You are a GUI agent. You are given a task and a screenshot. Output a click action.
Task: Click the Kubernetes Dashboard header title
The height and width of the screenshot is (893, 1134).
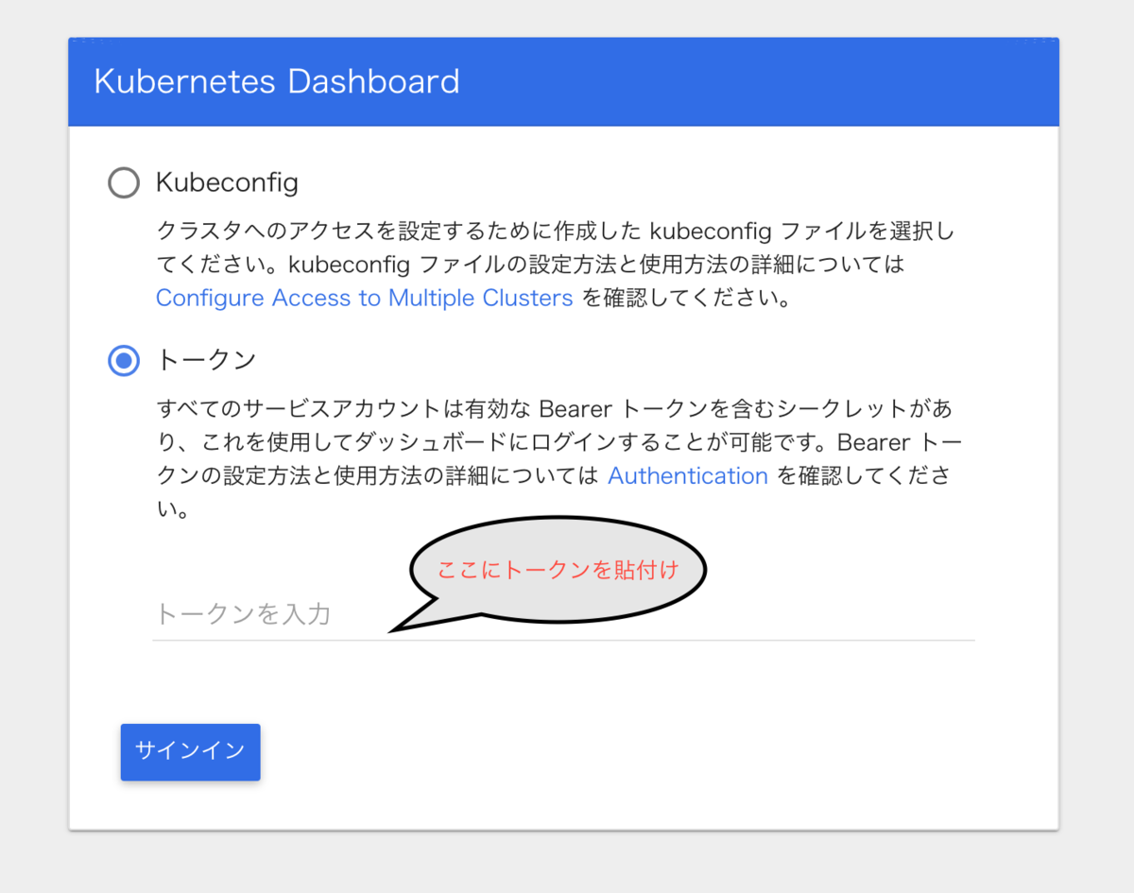click(277, 81)
